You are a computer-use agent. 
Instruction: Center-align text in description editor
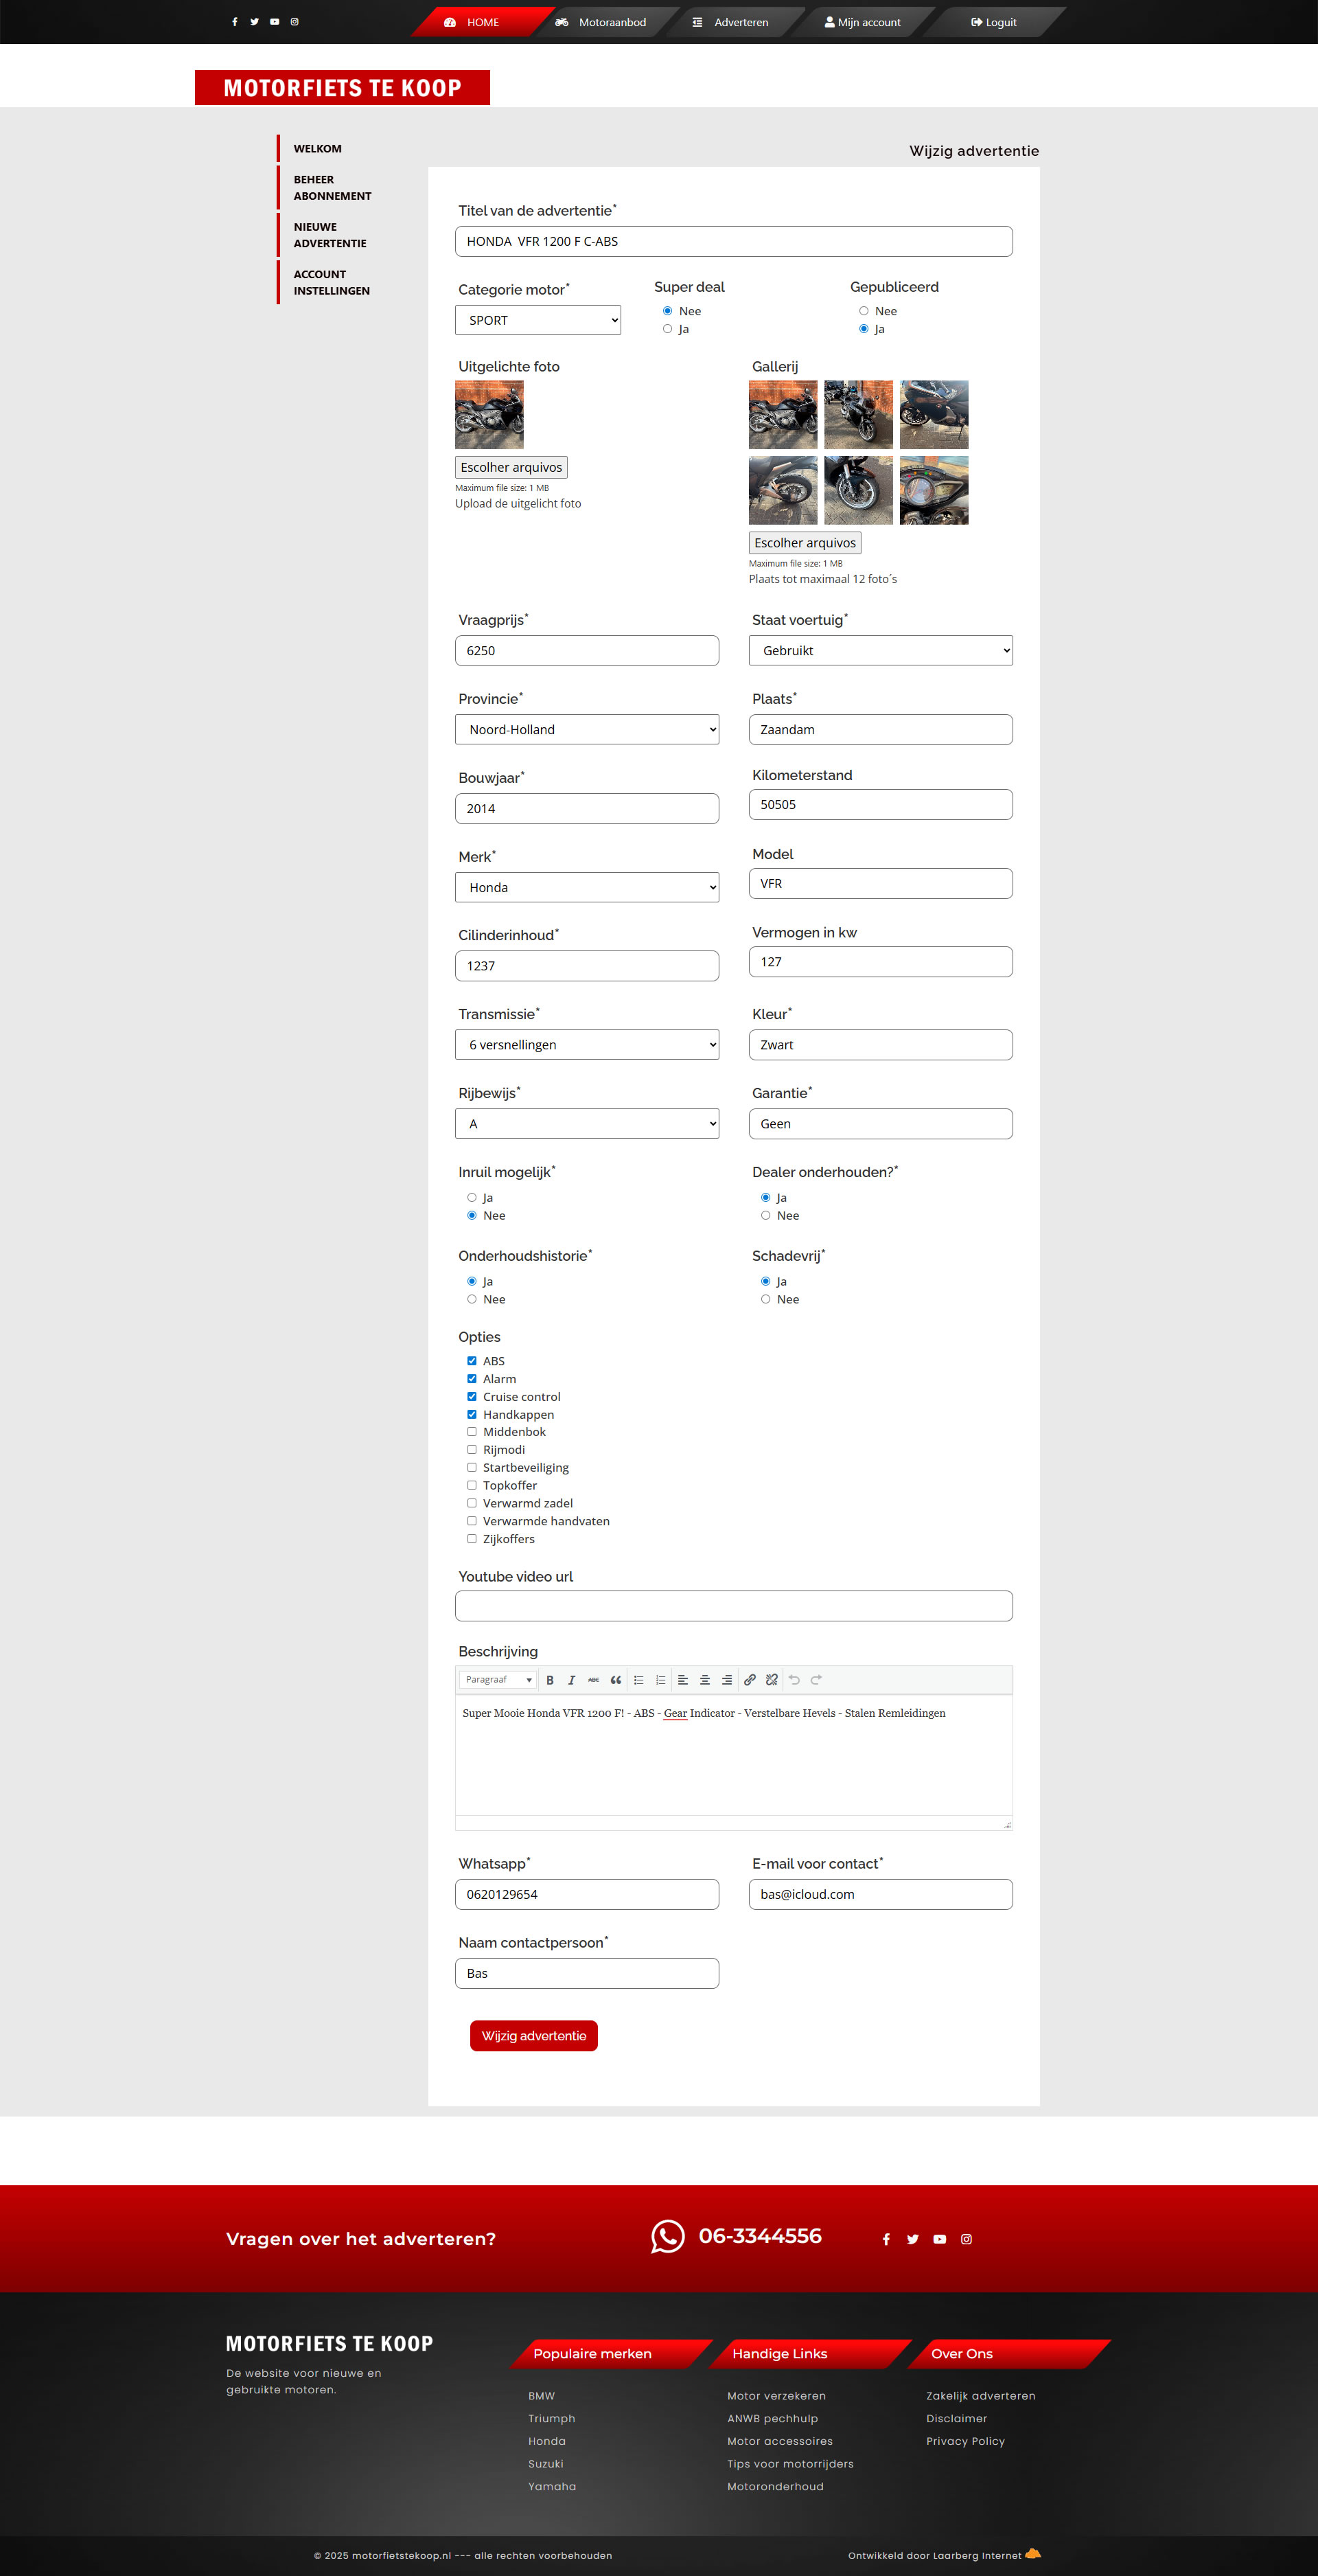(704, 1680)
